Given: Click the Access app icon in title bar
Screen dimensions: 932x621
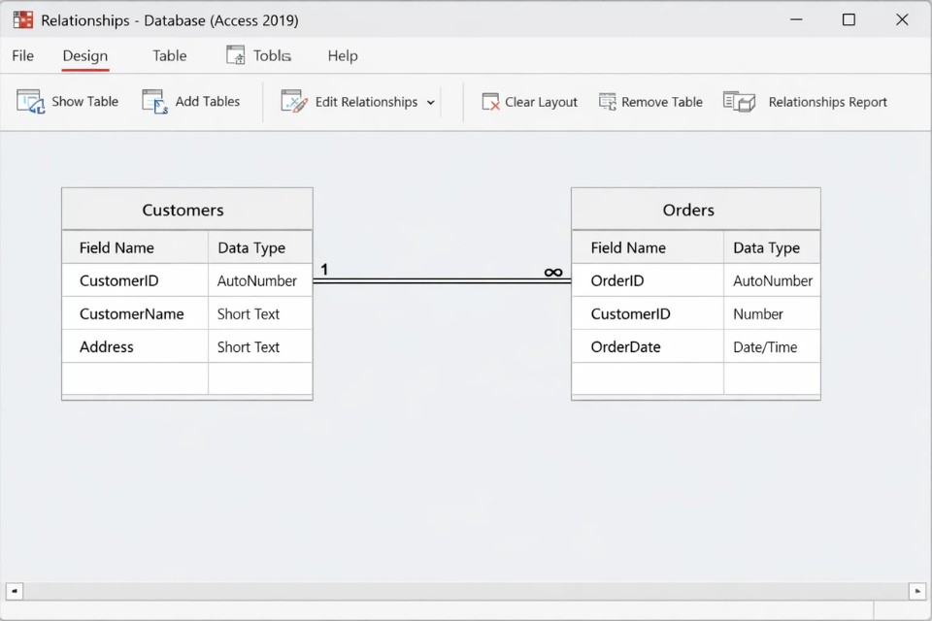Looking at the screenshot, I should coord(22,20).
